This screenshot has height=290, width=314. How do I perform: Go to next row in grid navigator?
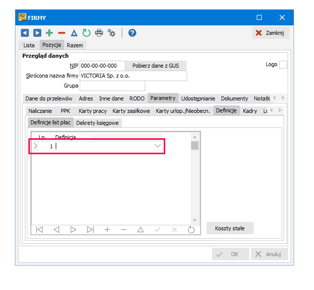(73, 229)
